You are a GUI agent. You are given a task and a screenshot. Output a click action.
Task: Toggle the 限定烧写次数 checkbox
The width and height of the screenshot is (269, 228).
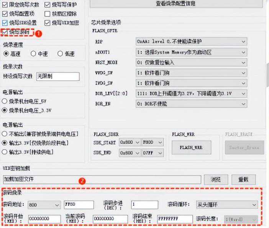(5, 5)
